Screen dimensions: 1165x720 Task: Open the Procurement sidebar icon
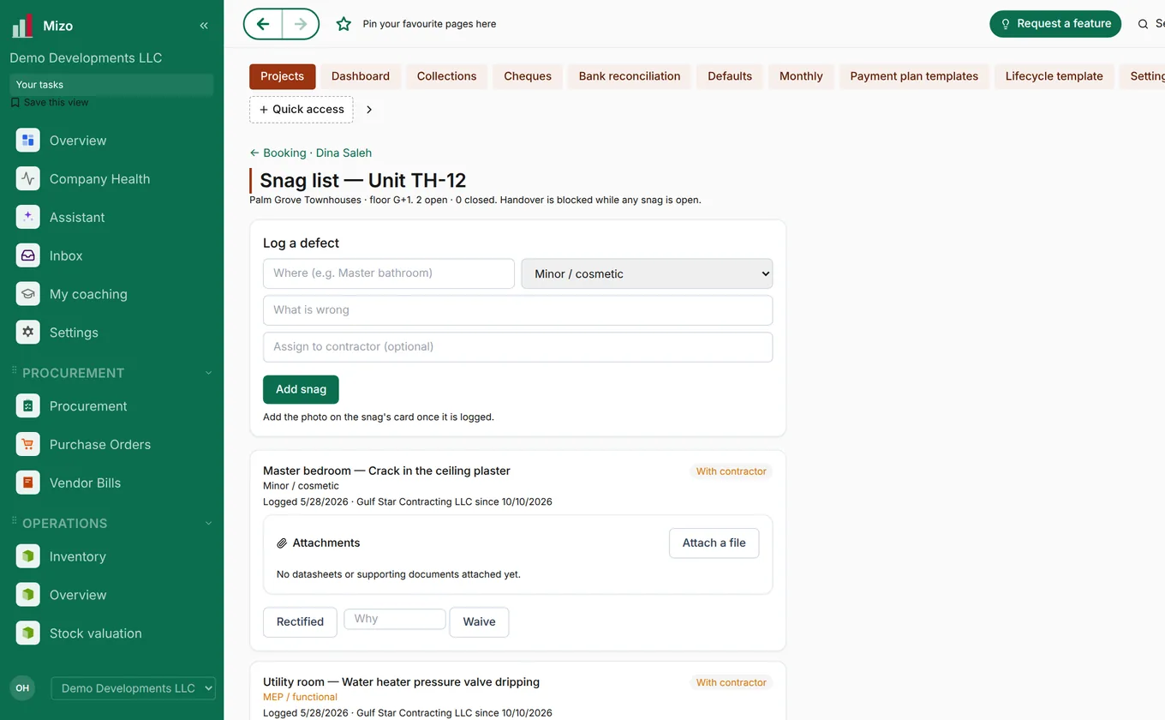pyautogui.click(x=28, y=406)
